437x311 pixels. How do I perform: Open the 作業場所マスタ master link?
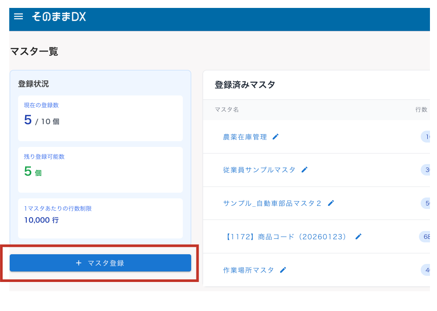[249, 270]
